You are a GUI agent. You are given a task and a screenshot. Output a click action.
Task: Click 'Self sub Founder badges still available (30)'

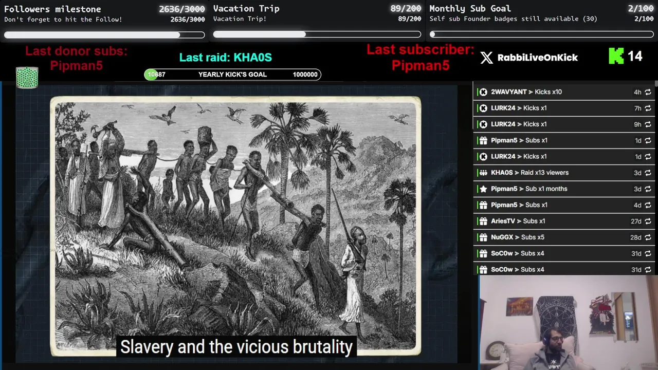(x=514, y=19)
